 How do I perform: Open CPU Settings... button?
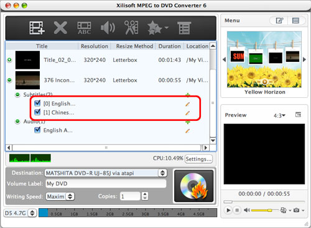point(198,159)
